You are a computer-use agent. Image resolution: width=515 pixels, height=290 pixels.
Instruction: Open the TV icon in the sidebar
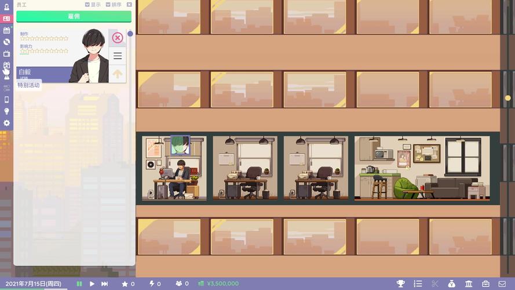tap(6, 53)
